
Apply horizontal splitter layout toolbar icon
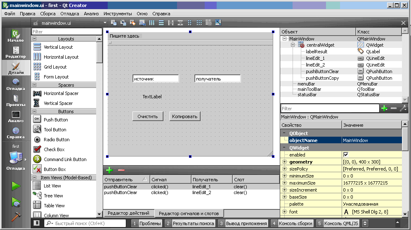171,23
